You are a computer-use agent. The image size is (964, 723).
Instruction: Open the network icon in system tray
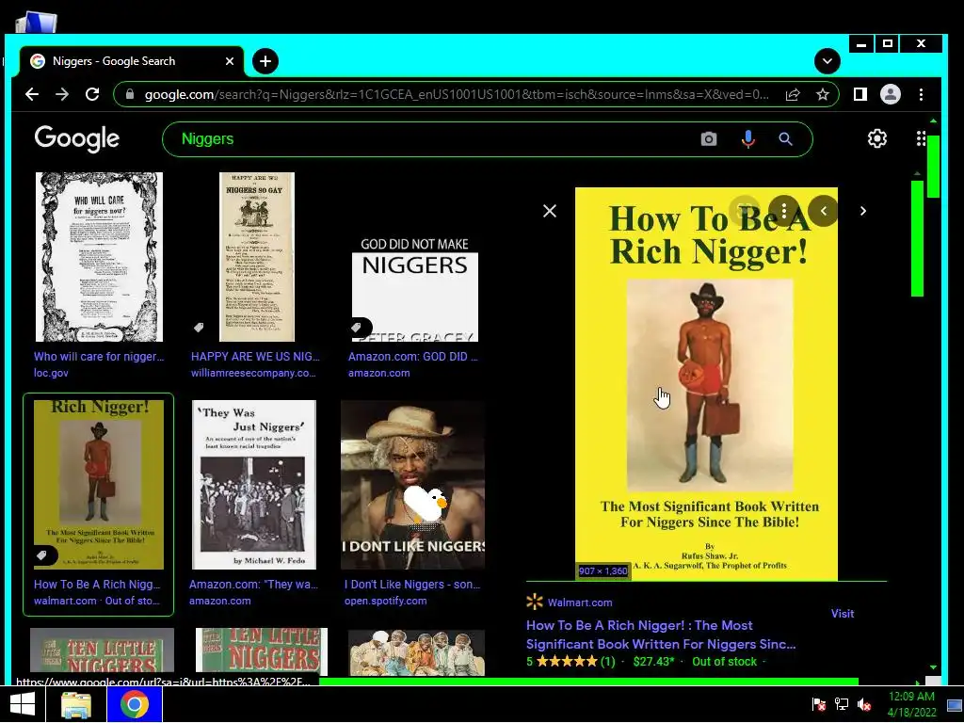(842, 704)
